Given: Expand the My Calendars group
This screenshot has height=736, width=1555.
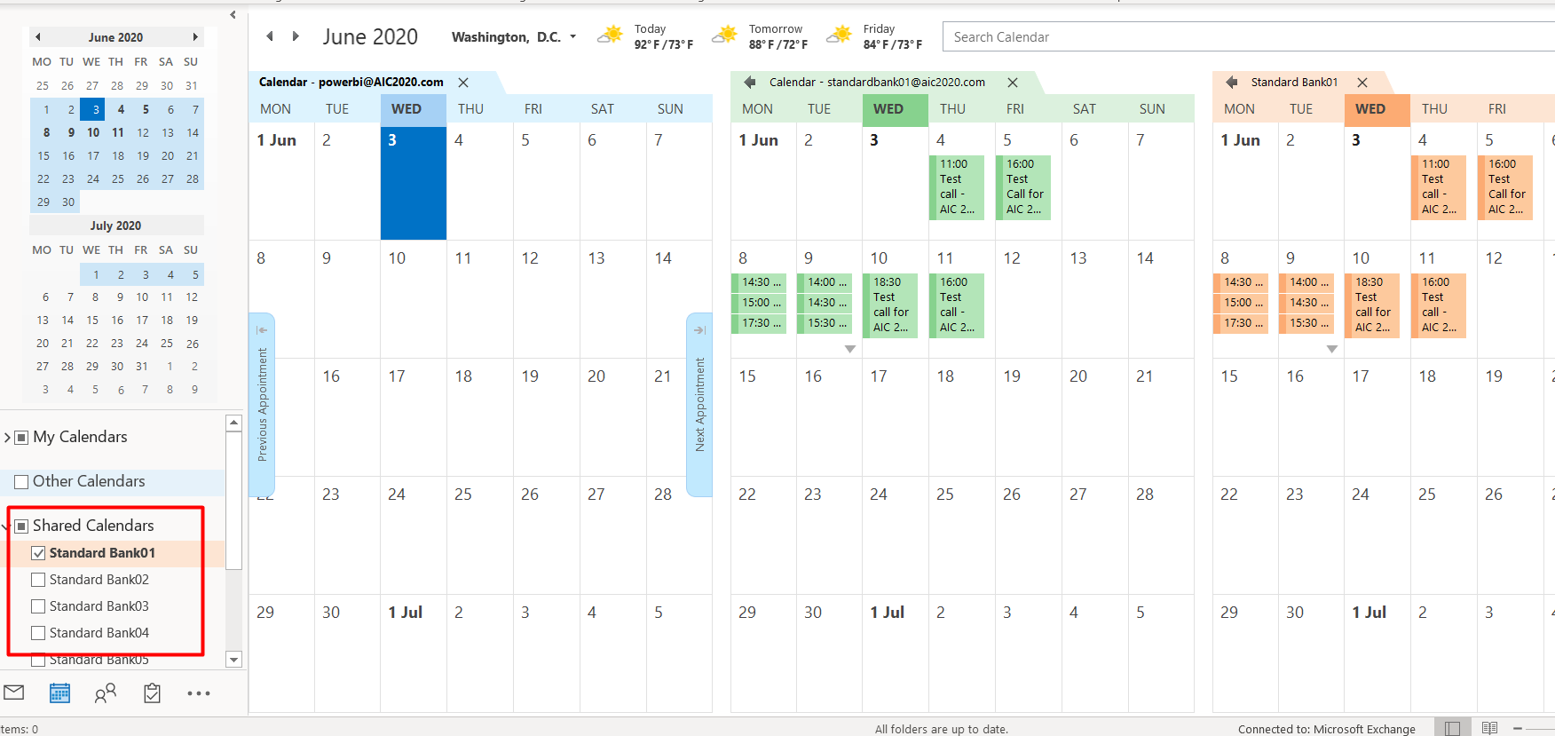Looking at the screenshot, I should coord(7,437).
